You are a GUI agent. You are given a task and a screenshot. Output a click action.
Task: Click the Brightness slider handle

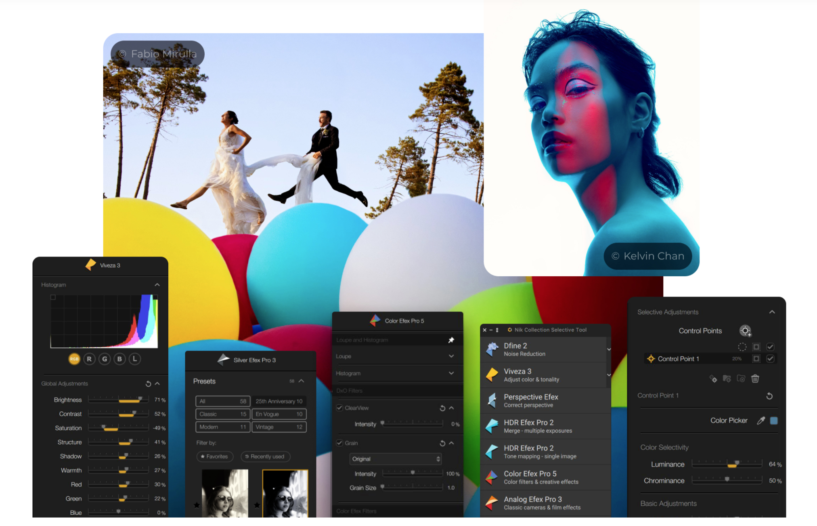(x=140, y=399)
